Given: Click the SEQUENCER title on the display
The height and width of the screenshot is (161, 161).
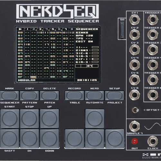Looking at the screenshot, I should [x=87, y=29].
